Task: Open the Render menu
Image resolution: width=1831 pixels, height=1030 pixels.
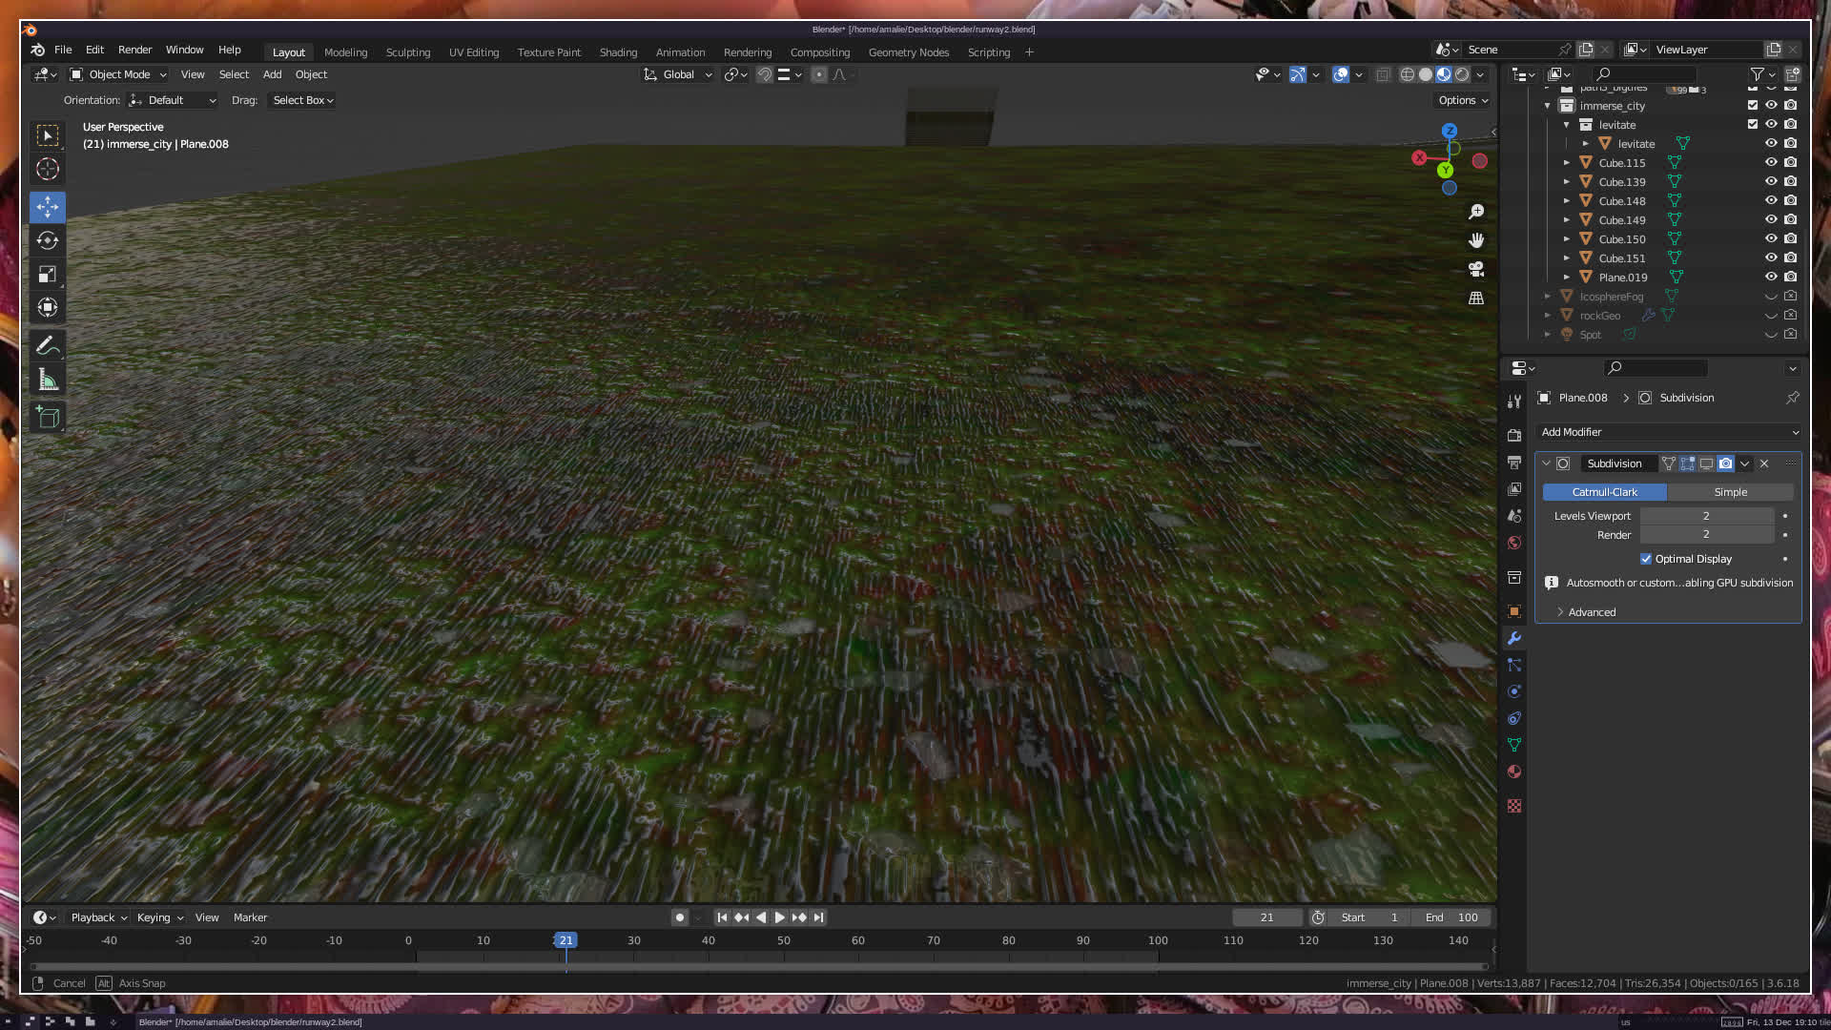Action: pyautogui.click(x=134, y=50)
